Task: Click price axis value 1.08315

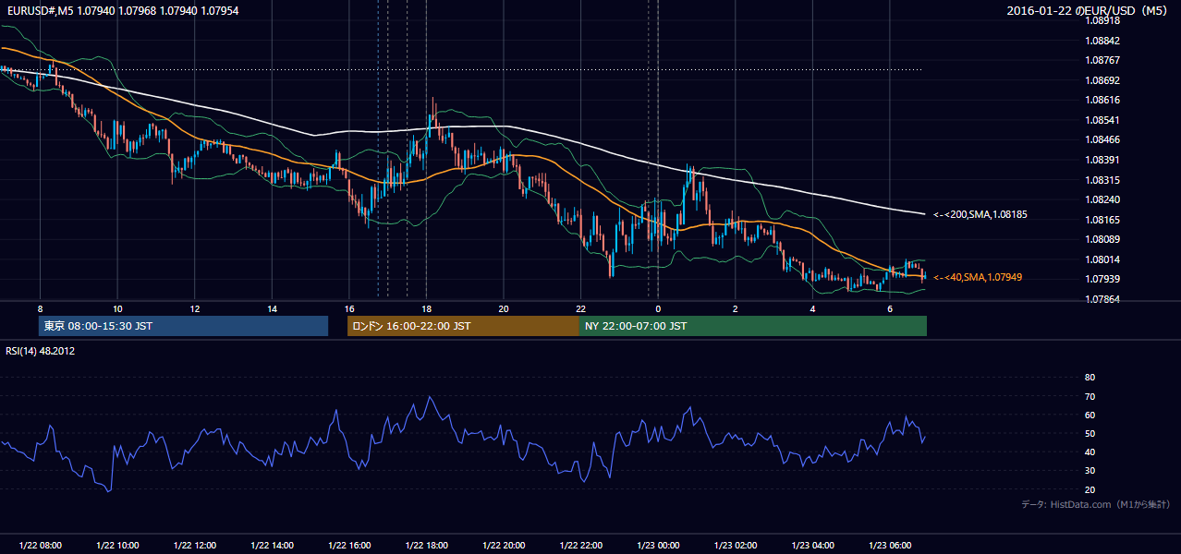Action: tap(1102, 180)
